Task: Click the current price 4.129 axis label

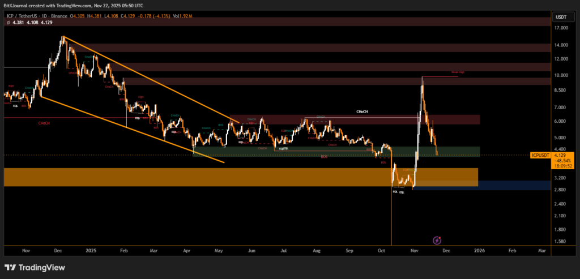Action: point(560,154)
